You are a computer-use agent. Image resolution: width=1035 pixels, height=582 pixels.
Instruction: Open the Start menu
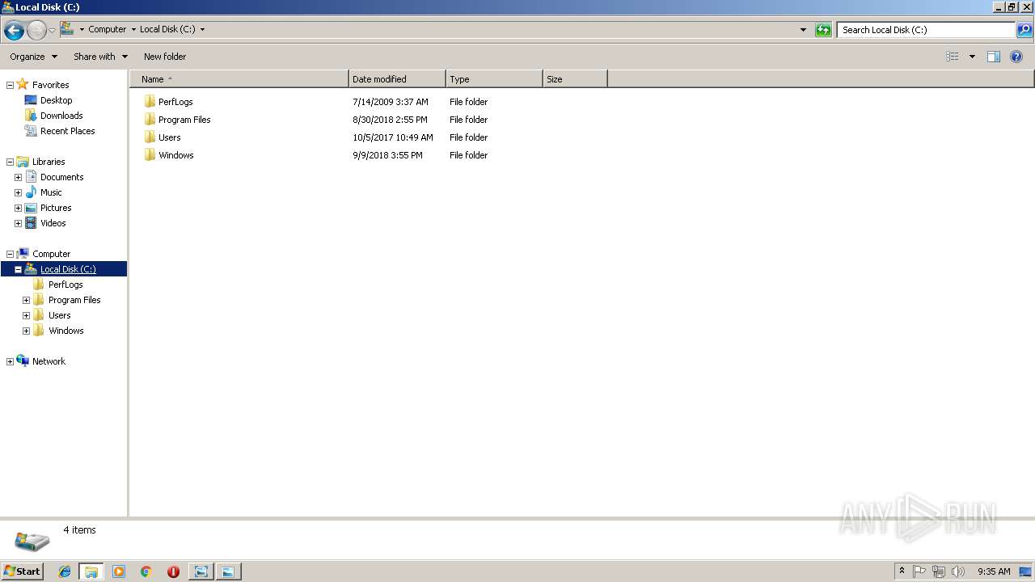[x=22, y=571]
